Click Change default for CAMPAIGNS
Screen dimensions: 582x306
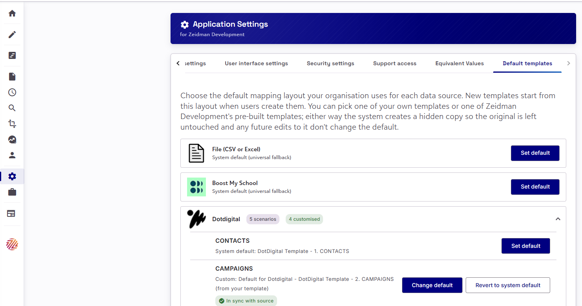(432, 285)
